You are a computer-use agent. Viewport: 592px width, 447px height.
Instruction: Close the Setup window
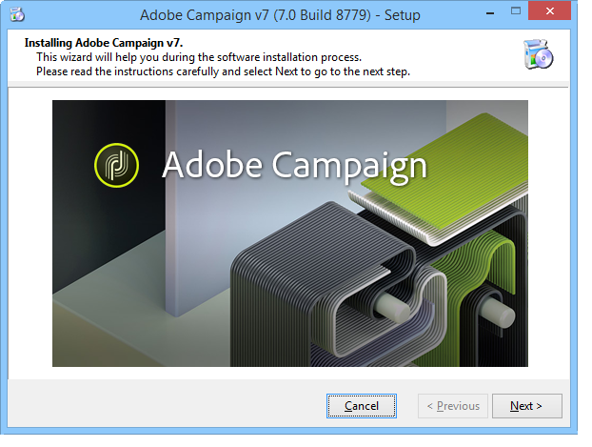[x=550, y=11]
